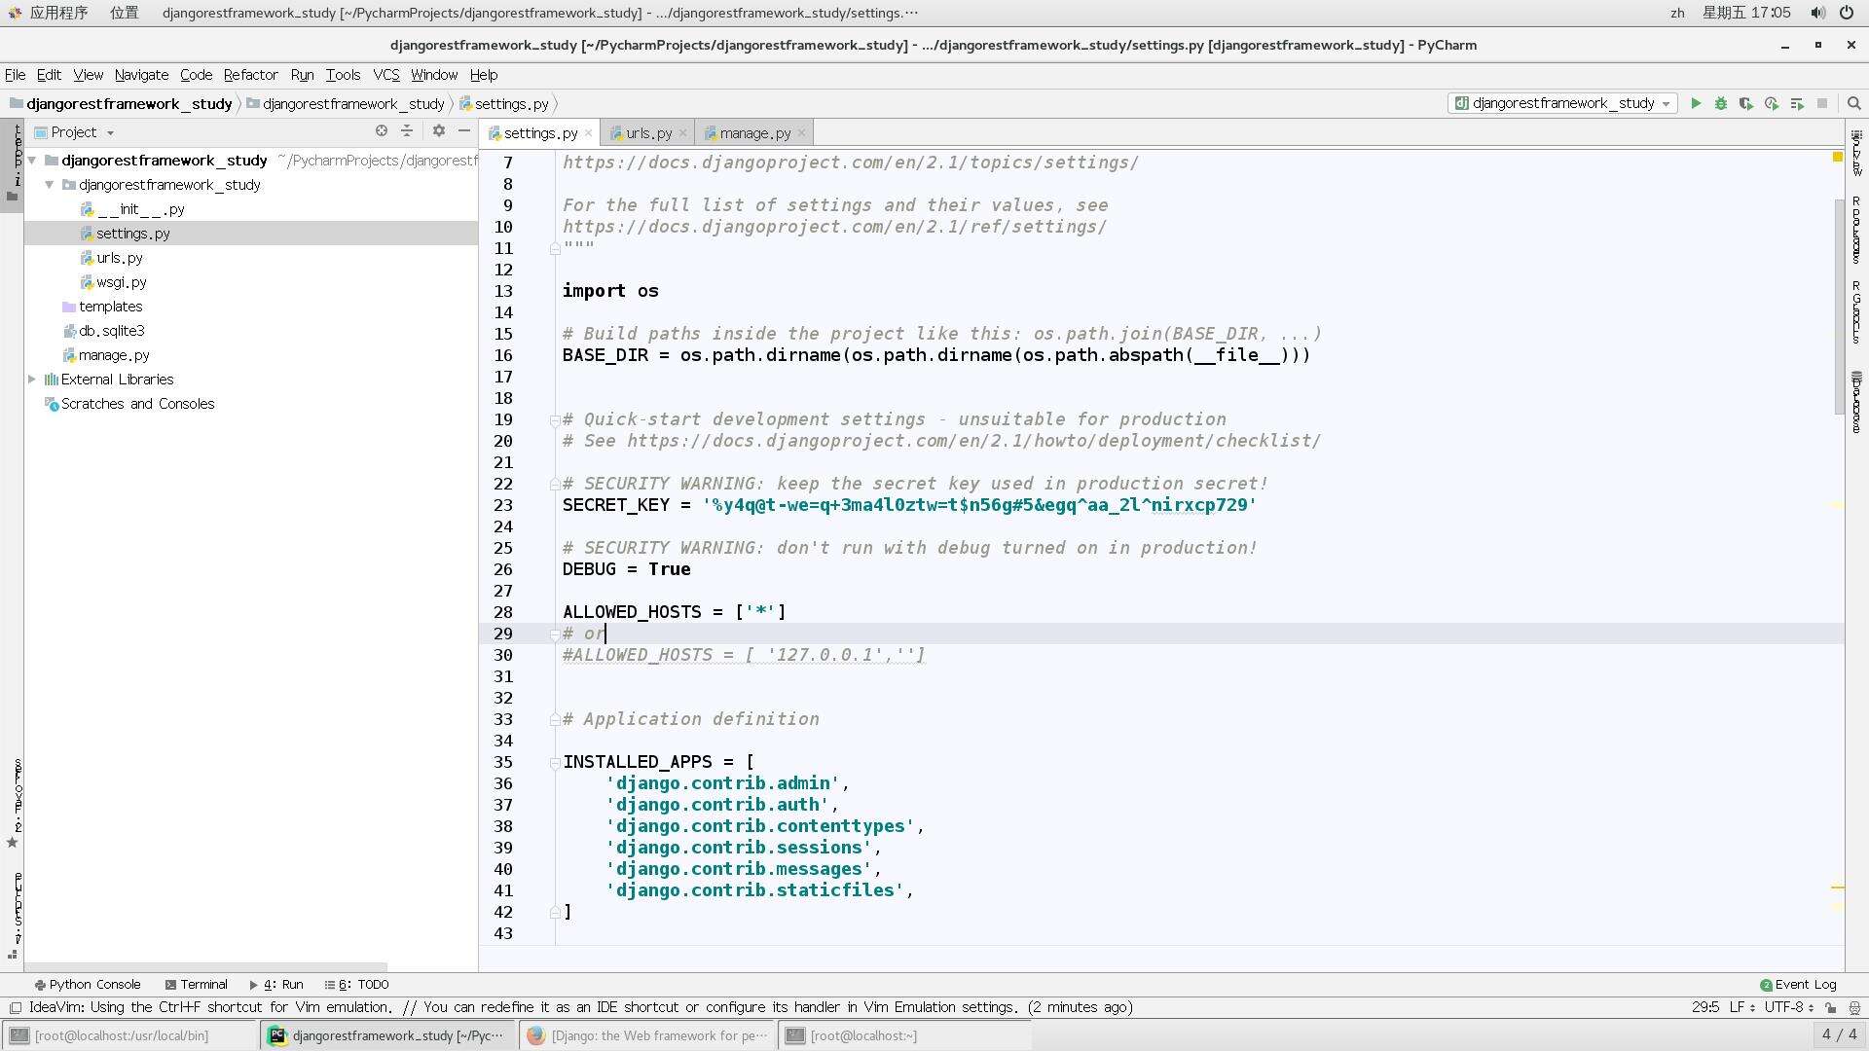
Task: Run the project with green play icon
Action: (1696, 103)
